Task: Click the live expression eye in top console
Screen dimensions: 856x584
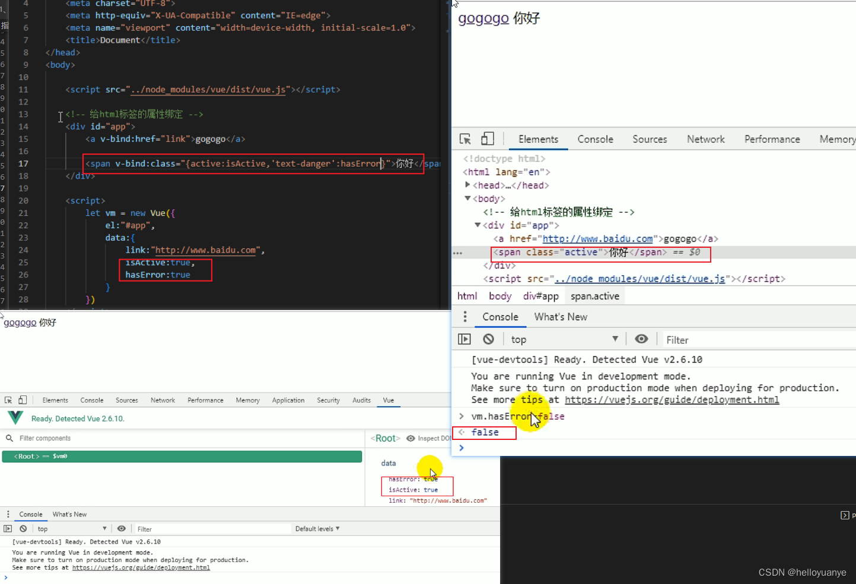Action: (x=641, y=339)
